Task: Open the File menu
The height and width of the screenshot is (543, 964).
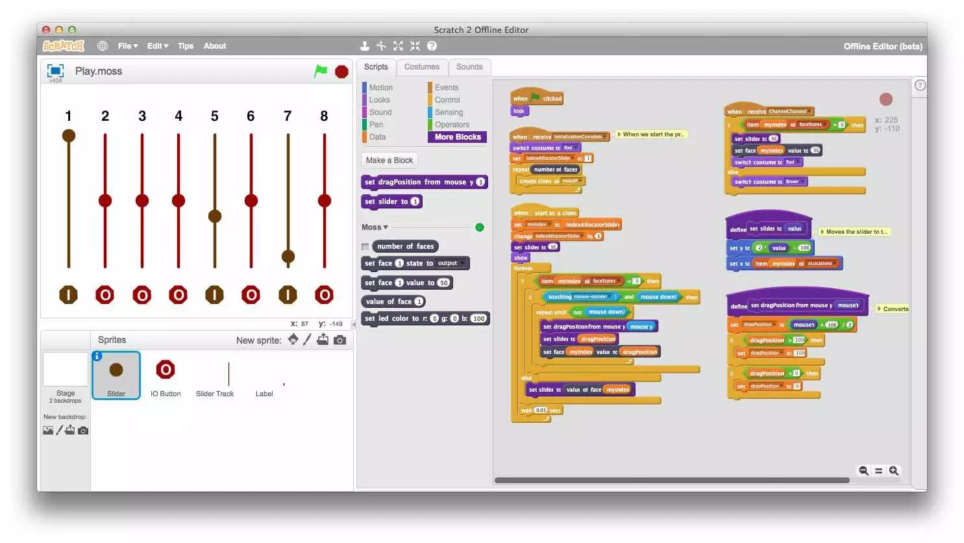Action: click(128, 45)
